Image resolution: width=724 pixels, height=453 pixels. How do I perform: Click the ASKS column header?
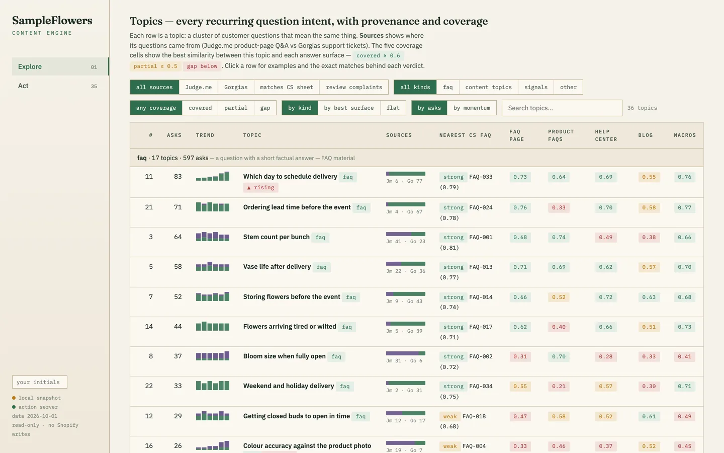pos(174,135)
